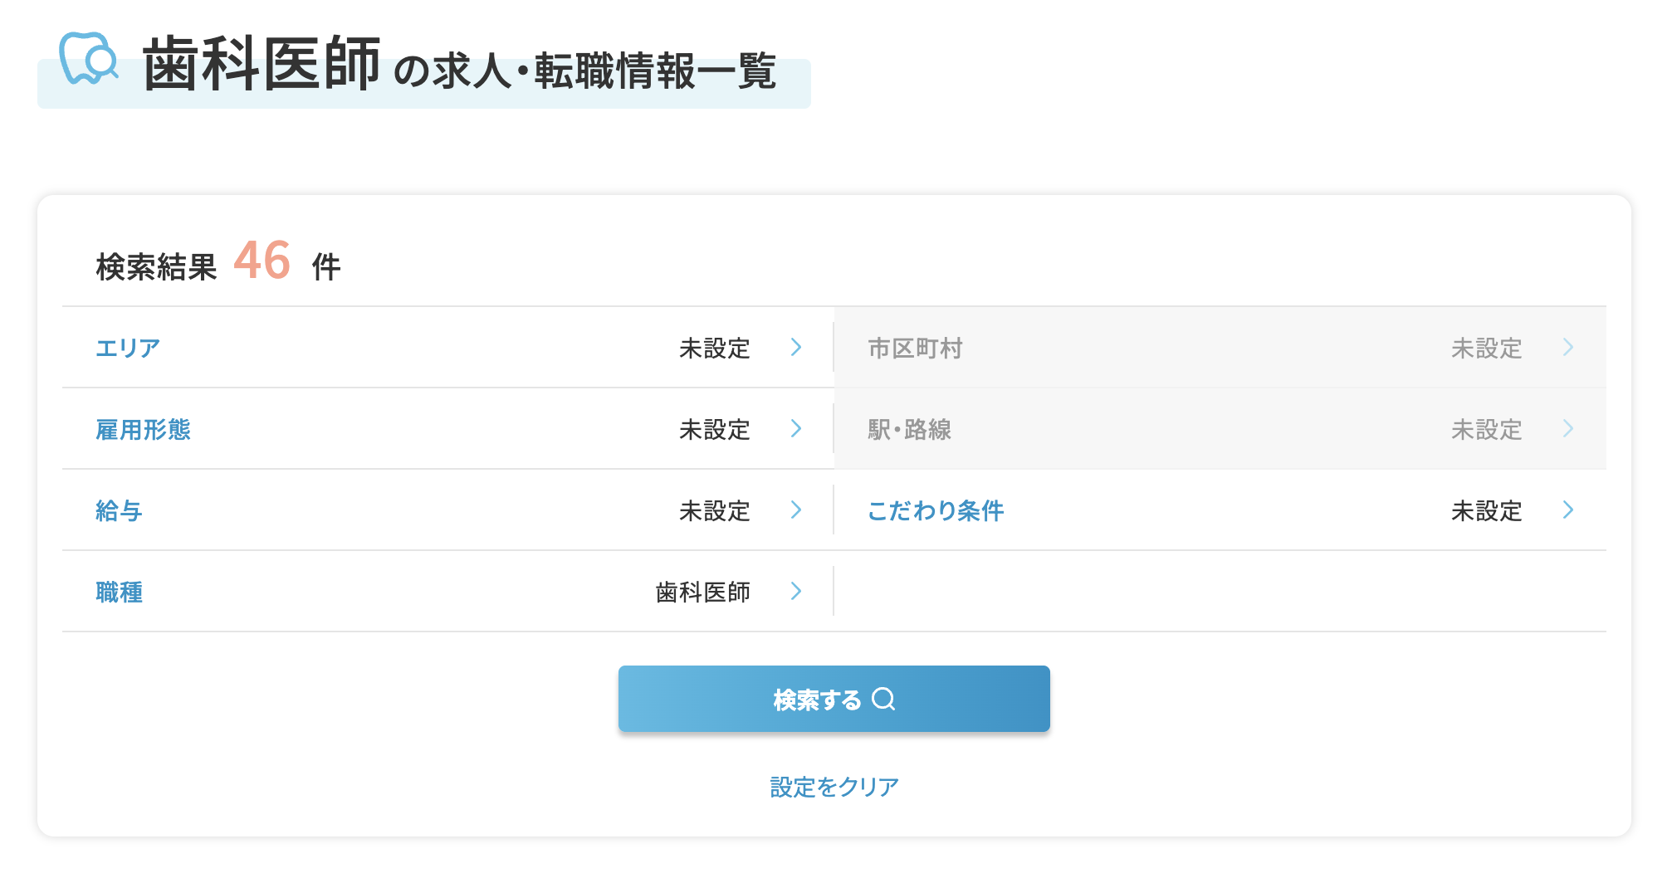Open the 雇用形態 selection row
Viewport: 1677px width, 873px height.
pyautogui.click(x=448, y=428)
